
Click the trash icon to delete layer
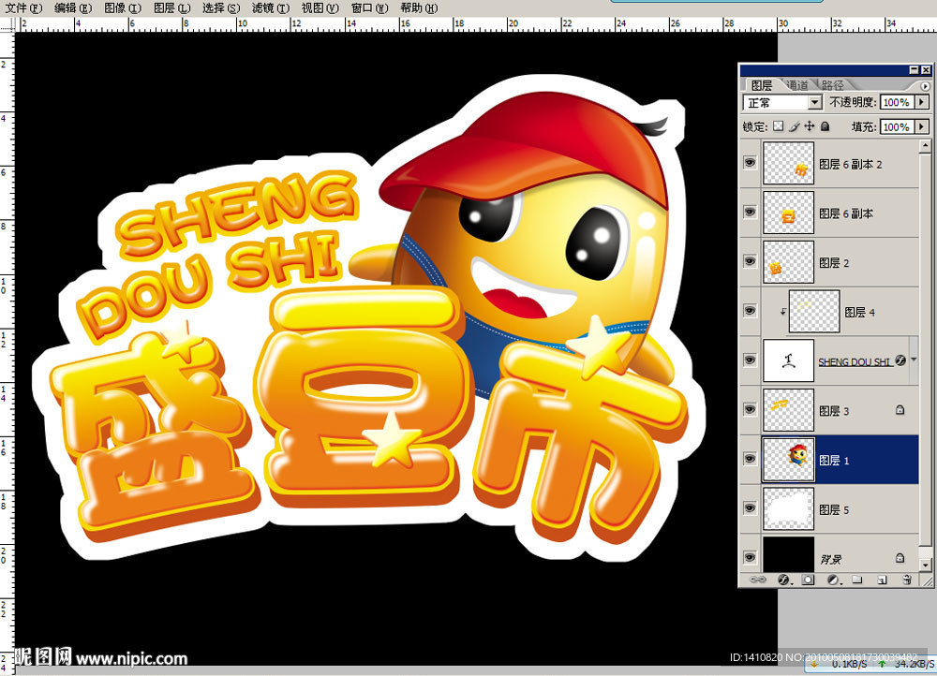point(906,581)
